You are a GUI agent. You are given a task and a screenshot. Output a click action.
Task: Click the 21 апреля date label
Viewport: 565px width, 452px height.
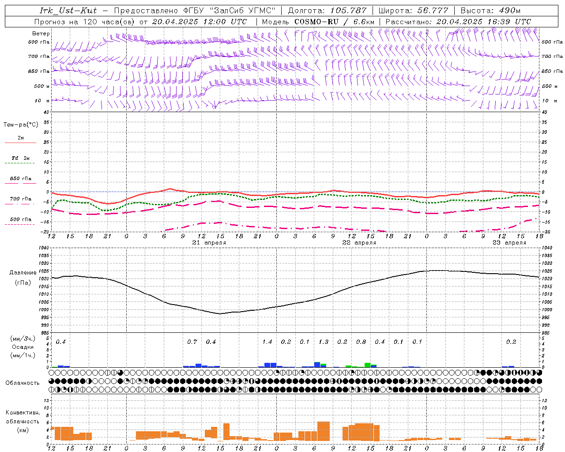click(x=209, y=243)
